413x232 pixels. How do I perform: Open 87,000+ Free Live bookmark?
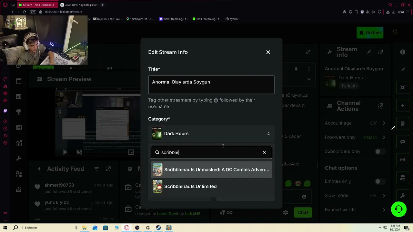[108, 19]
